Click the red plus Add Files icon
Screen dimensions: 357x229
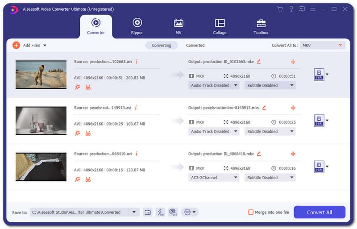pyautogui.click(x=16, y=46)
